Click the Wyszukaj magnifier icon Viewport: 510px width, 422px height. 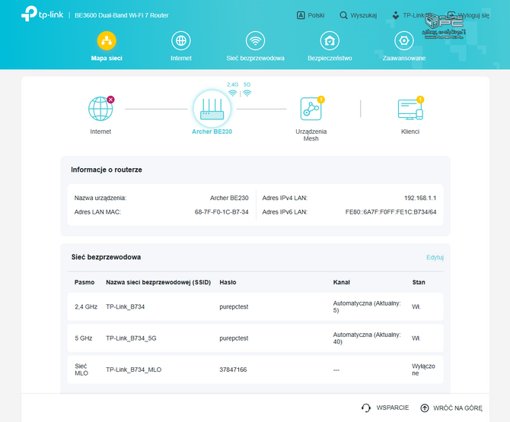pos(343,15)
